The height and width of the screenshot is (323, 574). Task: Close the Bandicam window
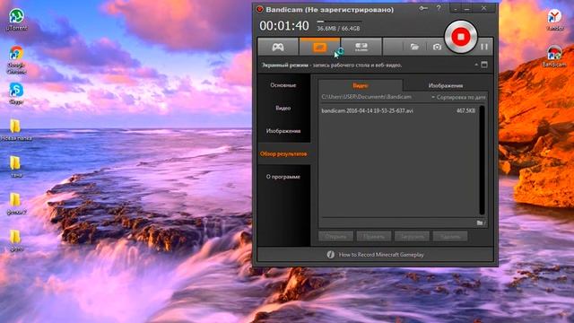point(483,8)
